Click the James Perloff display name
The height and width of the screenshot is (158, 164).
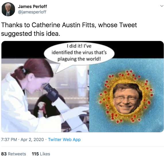point(32,7)
